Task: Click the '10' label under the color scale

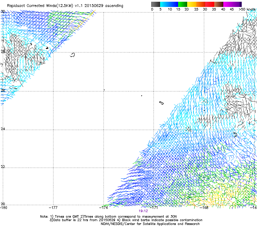Action: (x=170, y=9)
